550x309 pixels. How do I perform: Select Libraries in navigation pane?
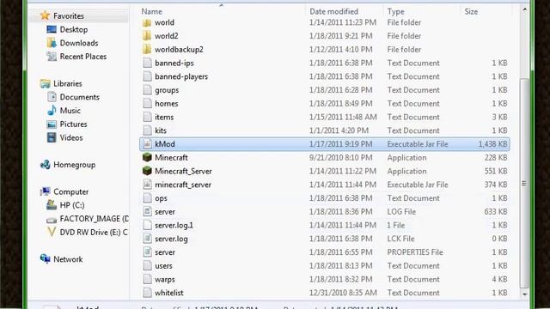tap(67, 84)
